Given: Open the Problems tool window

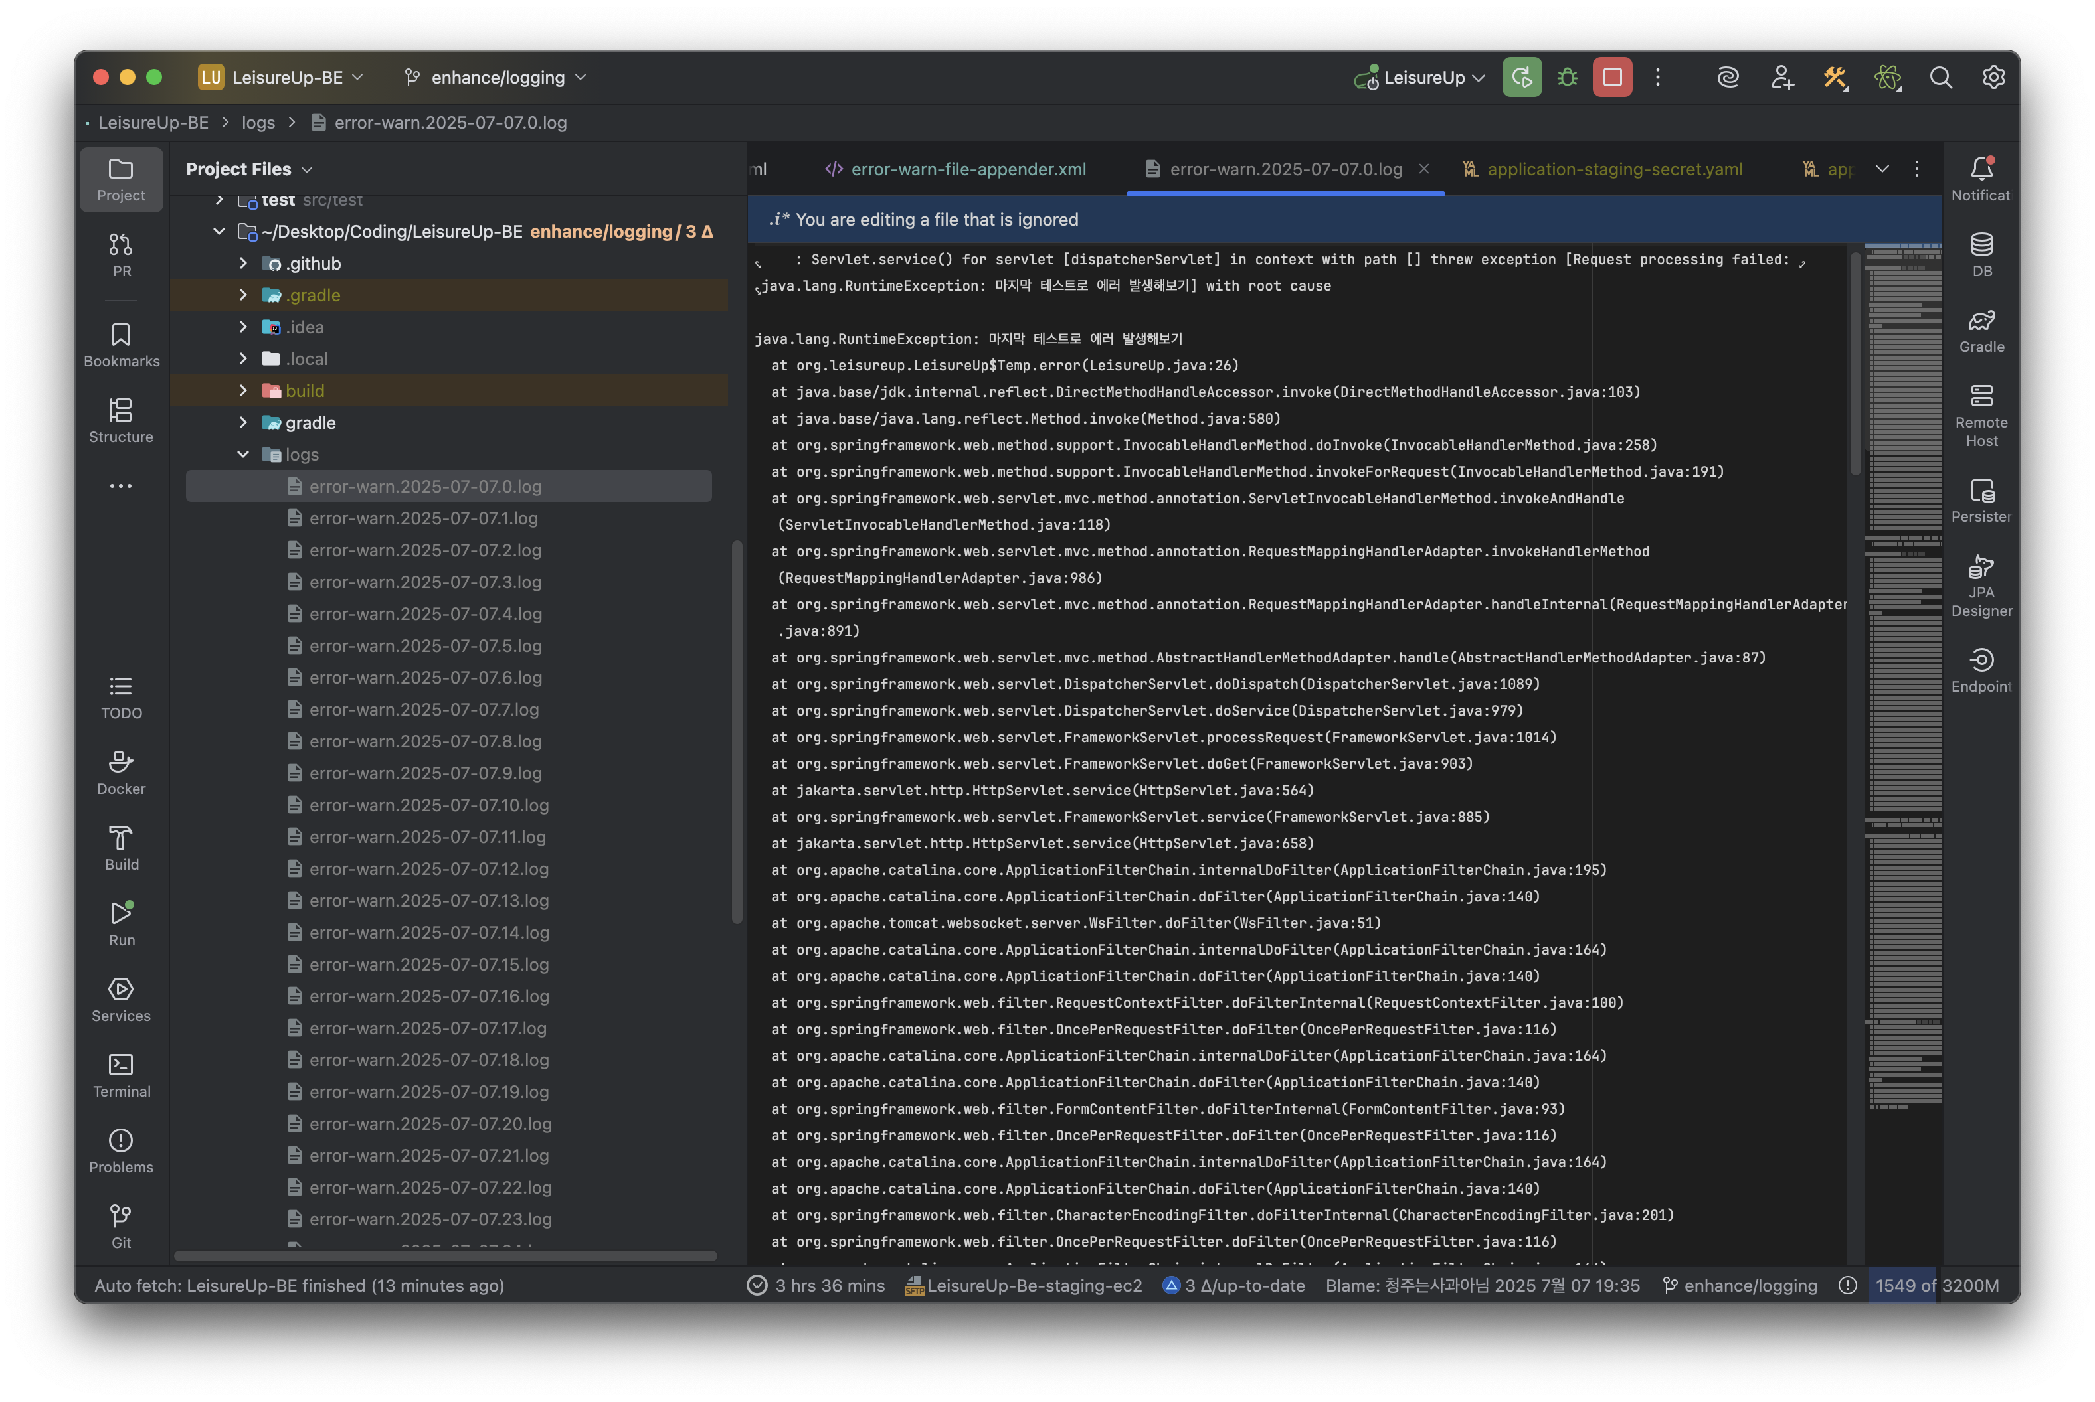Looking at the screenshot, I should [121, 1151].
